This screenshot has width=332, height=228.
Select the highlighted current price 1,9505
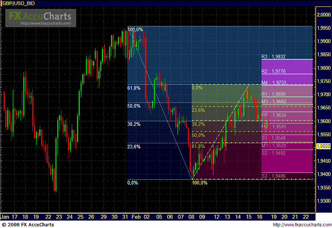click(x=324, y=146)
